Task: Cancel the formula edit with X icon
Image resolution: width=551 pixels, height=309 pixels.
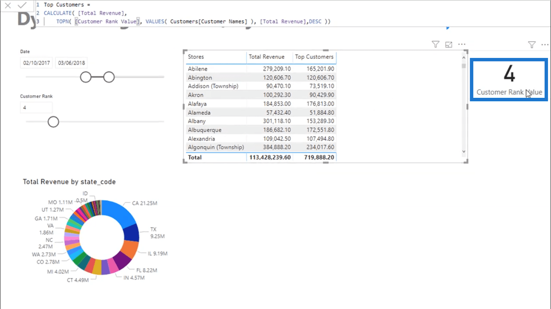Action: click(8, 5)
